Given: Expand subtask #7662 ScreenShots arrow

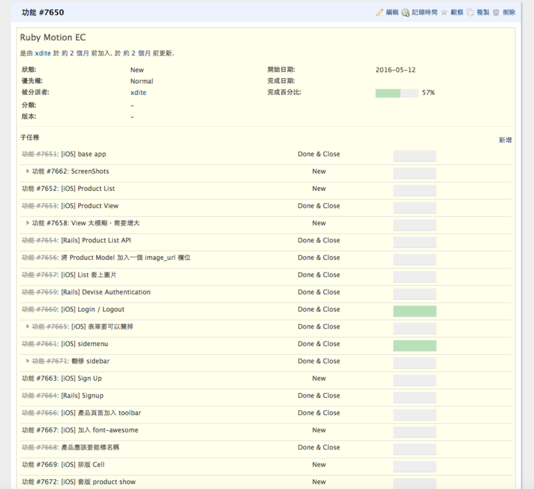Looking at the screenshot, I should tap(27, 172).
